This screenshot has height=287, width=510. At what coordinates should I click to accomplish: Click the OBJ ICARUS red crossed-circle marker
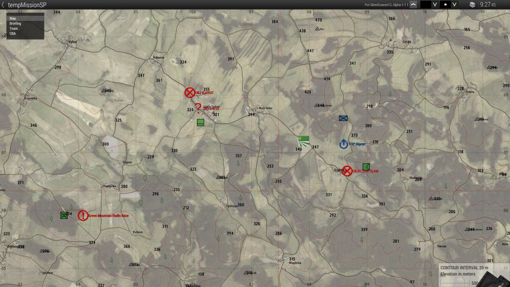(190, 92)
